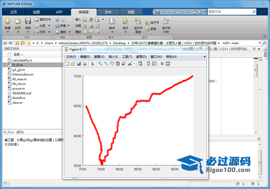The width and height of the screenshot is (270, 189).
Task: Open the Figure 桌面(D) menu
Action: (141, 57)
